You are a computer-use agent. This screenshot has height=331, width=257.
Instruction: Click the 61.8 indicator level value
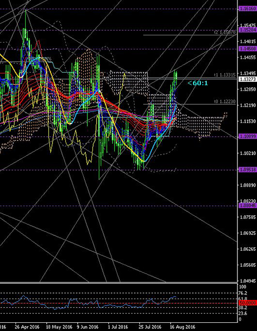point(243,299)
